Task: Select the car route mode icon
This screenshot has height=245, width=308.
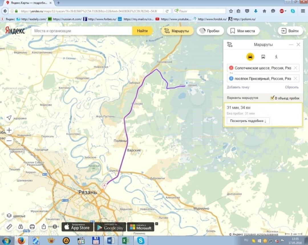Action: tap(250, 57)
